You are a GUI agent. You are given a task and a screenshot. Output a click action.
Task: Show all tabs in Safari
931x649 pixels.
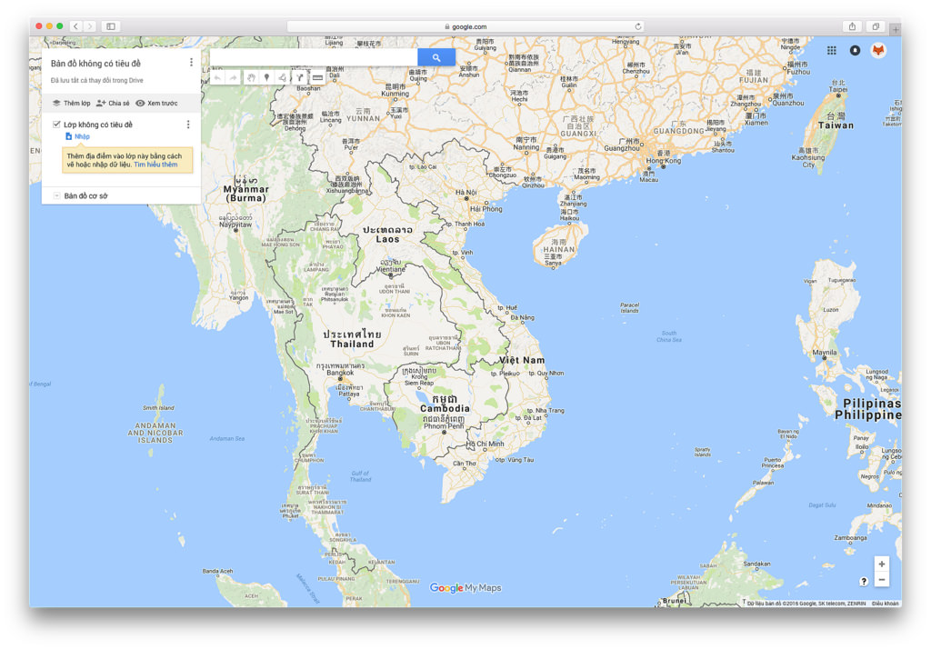tap(876, 26)
